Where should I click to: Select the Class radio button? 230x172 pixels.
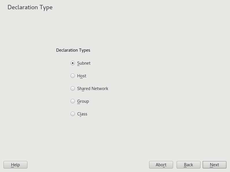click(x=73, y=114)
